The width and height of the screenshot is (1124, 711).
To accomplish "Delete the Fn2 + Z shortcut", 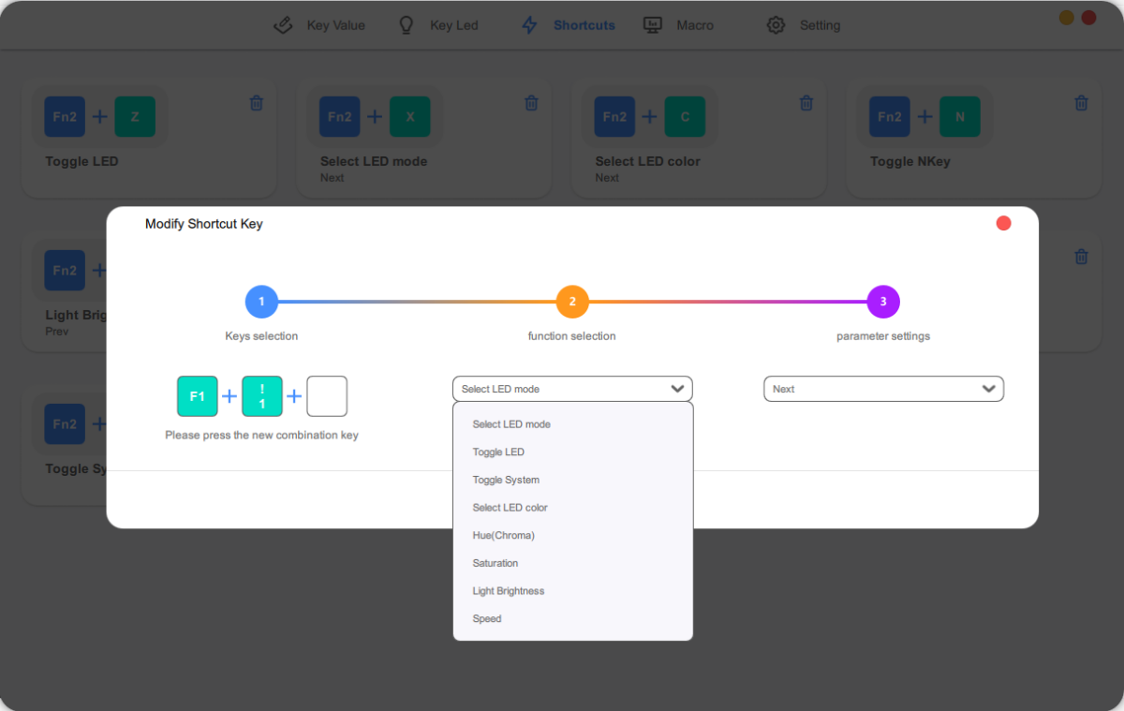I will click(257, 103).
